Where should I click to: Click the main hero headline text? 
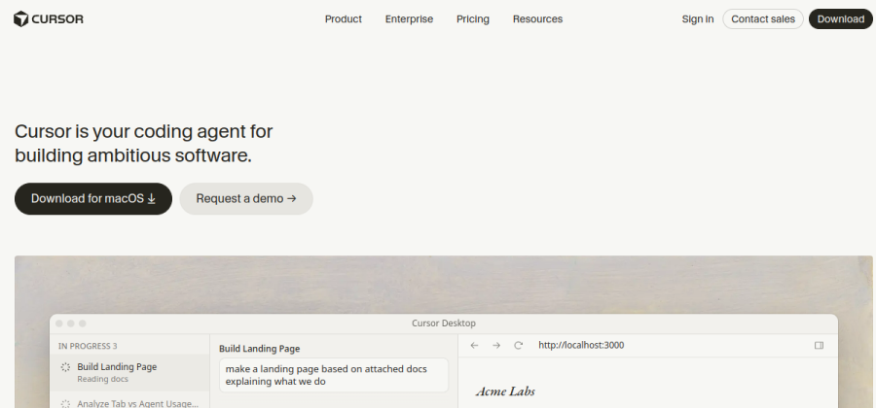pyautogui.click(x=144, y=143)
